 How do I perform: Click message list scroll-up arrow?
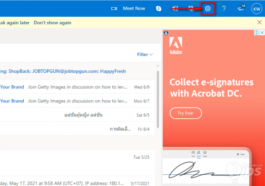pyautogui.click(x=158, y=66)
